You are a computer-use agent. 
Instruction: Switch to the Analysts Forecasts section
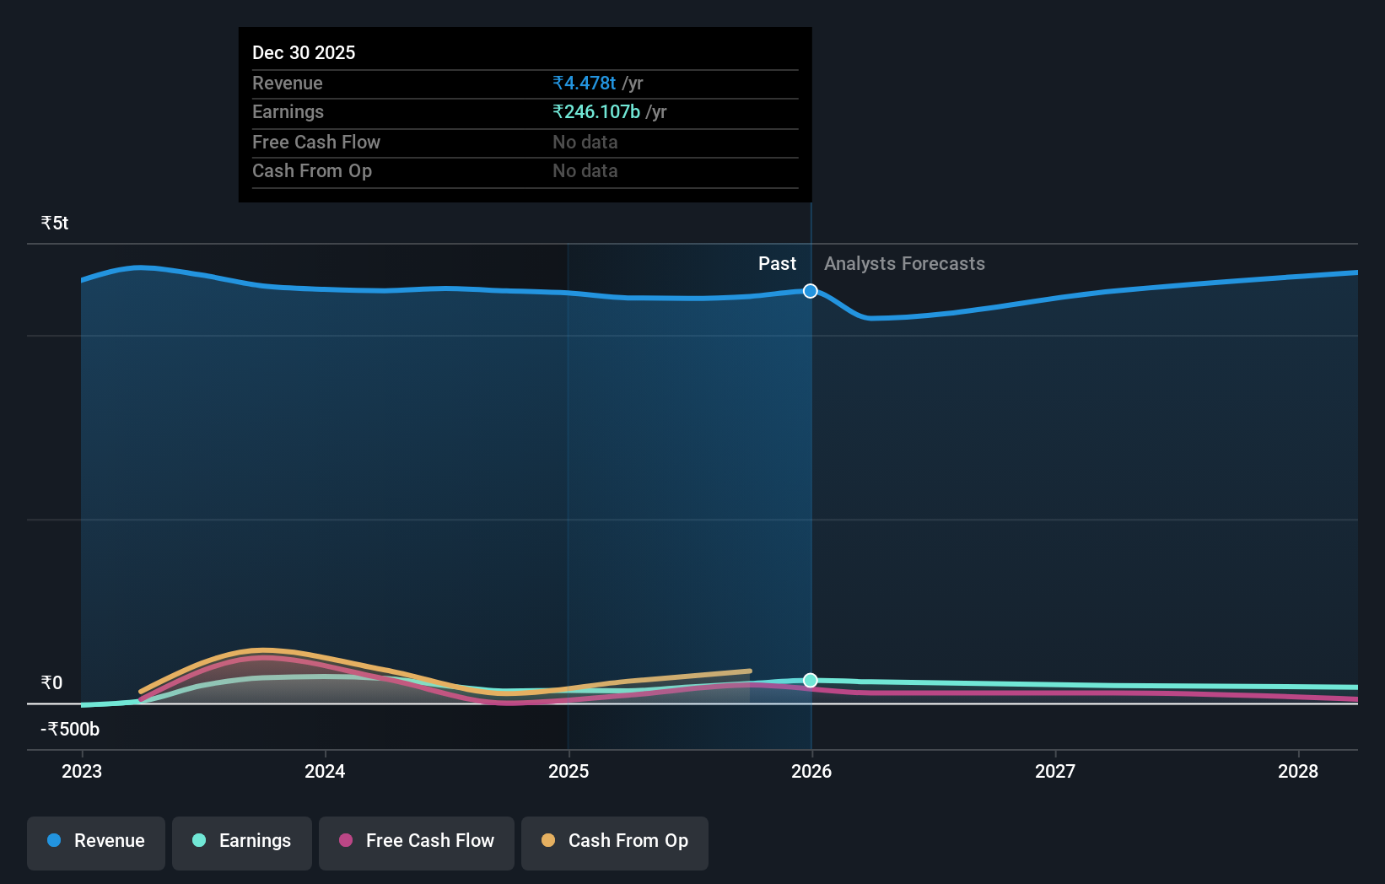(x=903, y=263)
